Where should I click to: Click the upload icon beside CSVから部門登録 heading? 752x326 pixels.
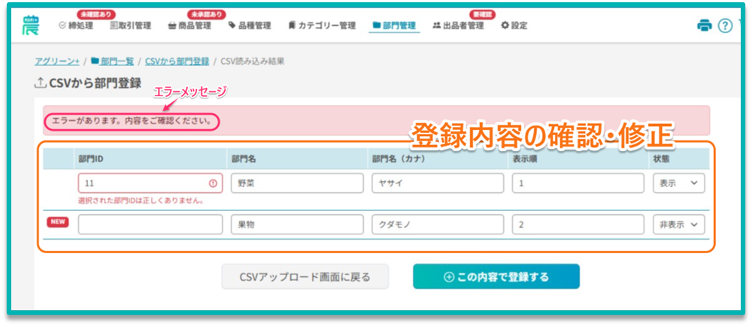(x=40, y=83)
